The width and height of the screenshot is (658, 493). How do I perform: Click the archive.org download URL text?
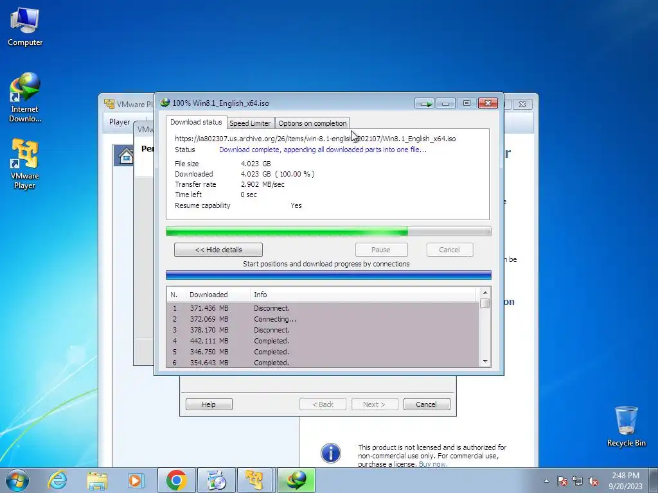click(x=315, y=139)
